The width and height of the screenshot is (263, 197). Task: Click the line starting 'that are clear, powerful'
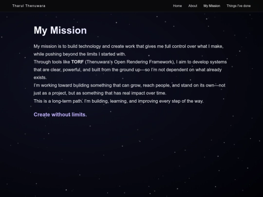128,70
